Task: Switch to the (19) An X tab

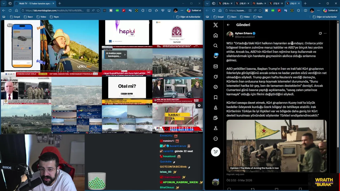Action: (226, 3)
